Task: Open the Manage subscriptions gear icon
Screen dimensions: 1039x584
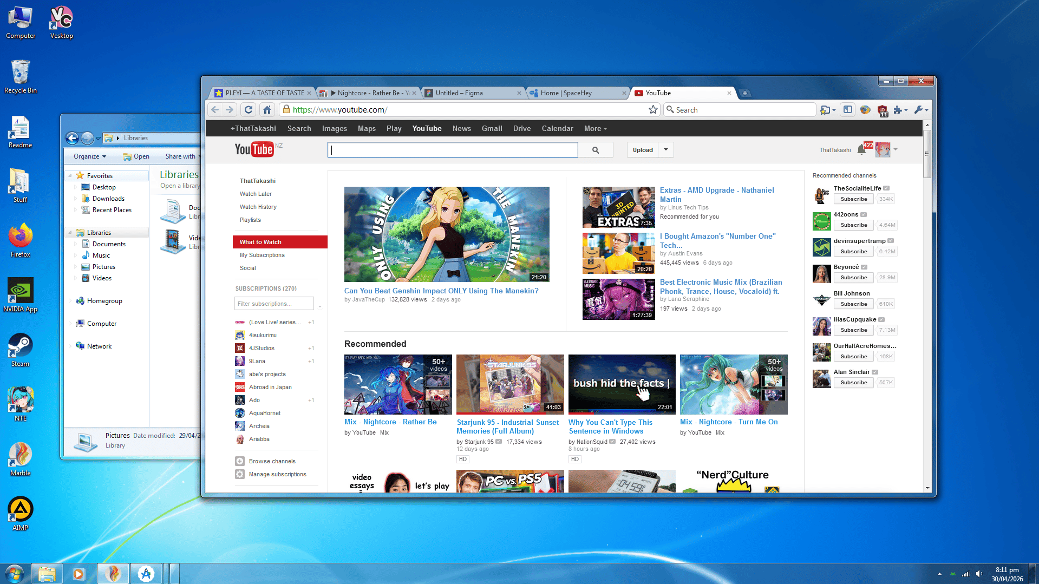Action: point(240,474)
